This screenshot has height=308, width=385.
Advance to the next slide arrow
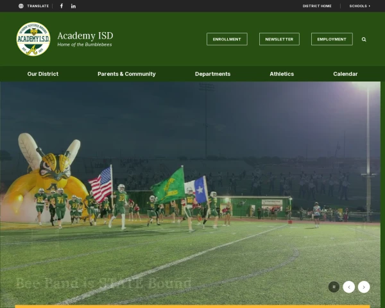[364, 287]
